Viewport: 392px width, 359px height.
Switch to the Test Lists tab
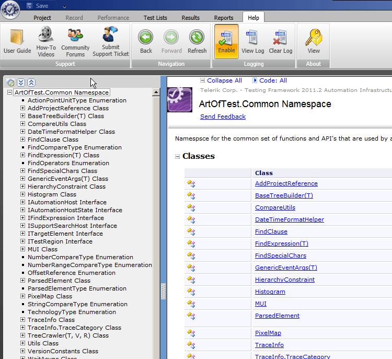155,18
